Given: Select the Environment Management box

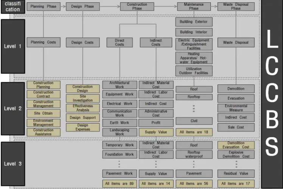Looking at the screenshot, I should point(44,123).
